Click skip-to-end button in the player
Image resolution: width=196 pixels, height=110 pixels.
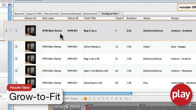(78, 107)
